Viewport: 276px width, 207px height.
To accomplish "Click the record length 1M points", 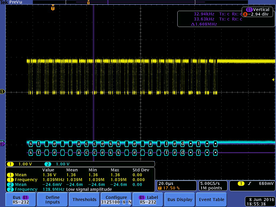I will pos(211,188).
